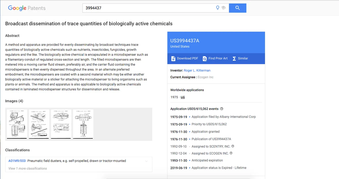Open help icon beside Application events
The image size is (339, 179).
pos(222,109)
